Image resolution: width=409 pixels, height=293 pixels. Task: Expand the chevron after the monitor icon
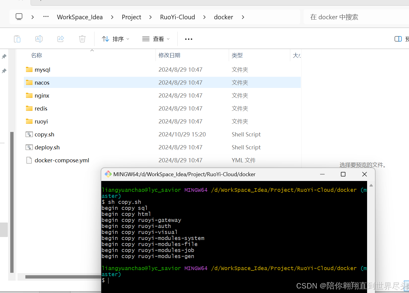pos(33,17)
